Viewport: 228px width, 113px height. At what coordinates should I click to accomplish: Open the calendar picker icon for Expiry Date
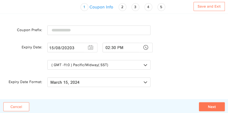coord(90,48)
